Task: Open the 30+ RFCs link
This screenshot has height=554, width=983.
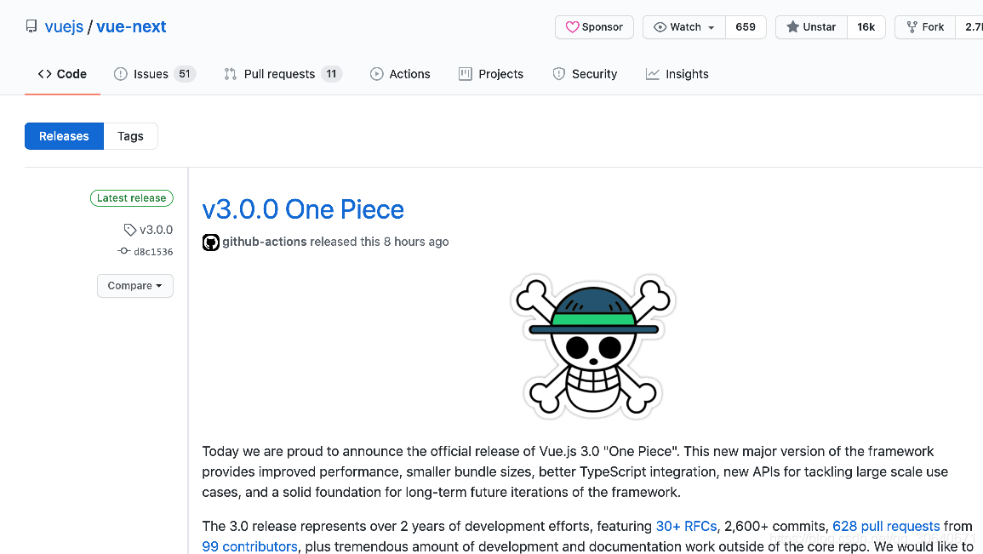Action: point(686,527)
